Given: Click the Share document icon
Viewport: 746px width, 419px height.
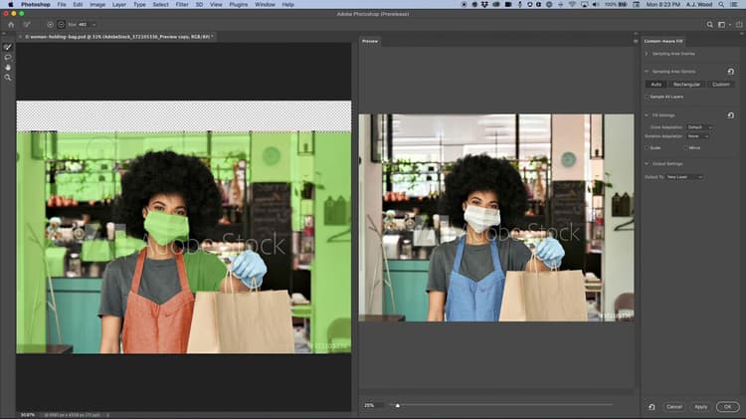Looking at the screenshot, I should [739, 24].
